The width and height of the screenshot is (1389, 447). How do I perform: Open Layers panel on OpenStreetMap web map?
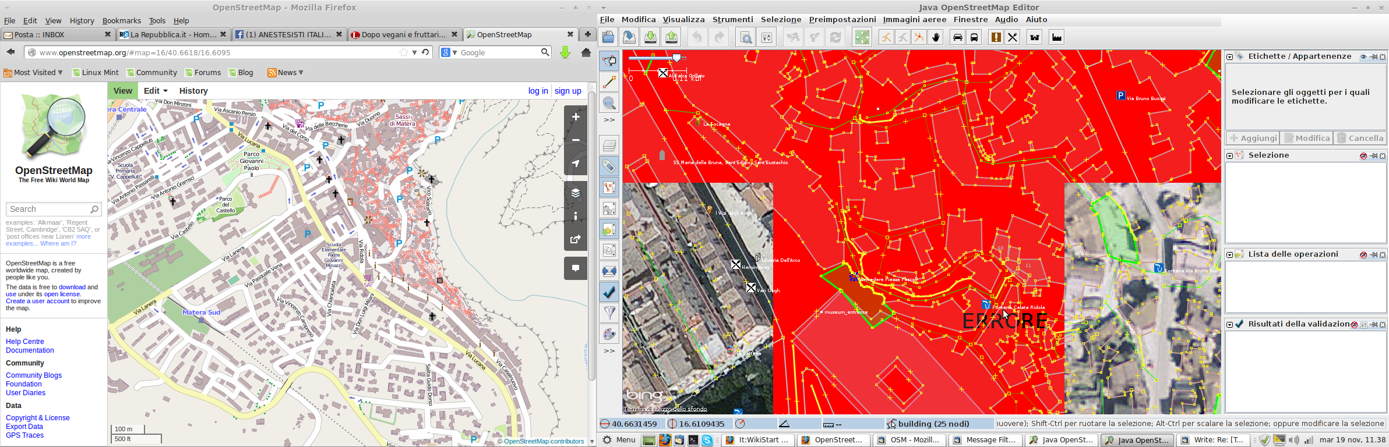576,193
